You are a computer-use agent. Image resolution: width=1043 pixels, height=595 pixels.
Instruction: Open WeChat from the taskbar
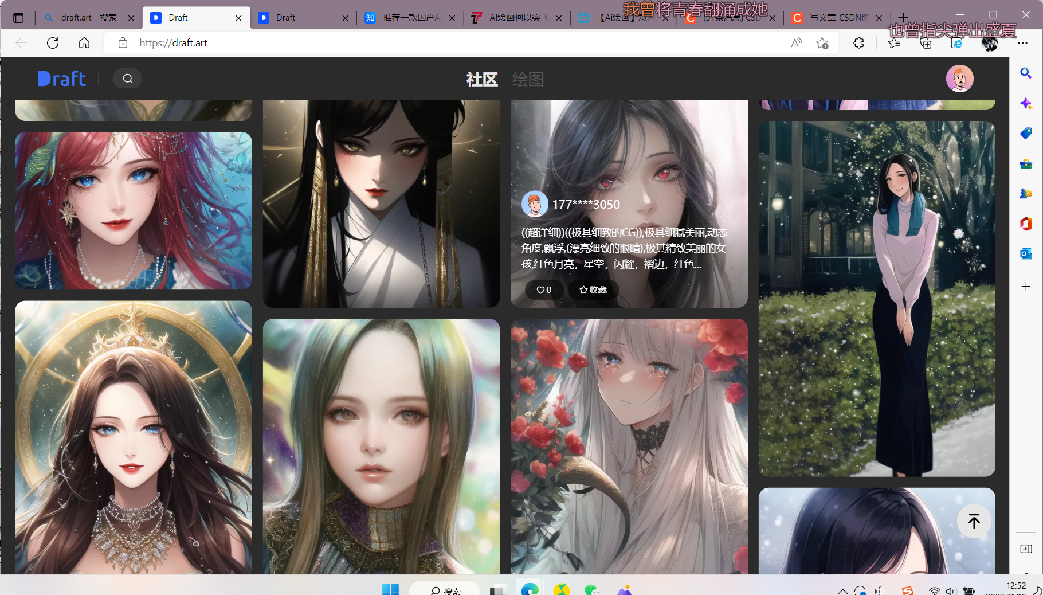pyautogui.click(x=591, y=590)
